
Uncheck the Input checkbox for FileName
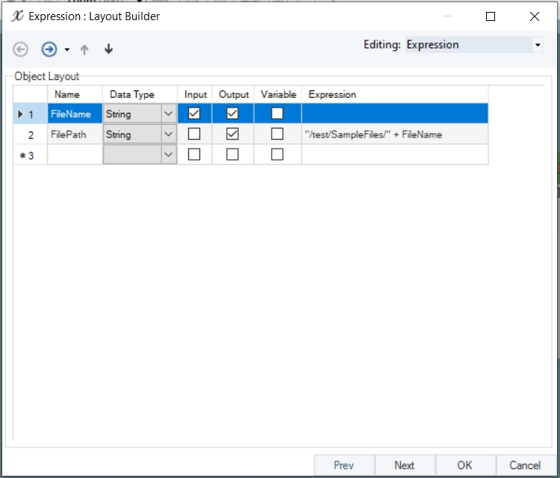coord(194,114)
